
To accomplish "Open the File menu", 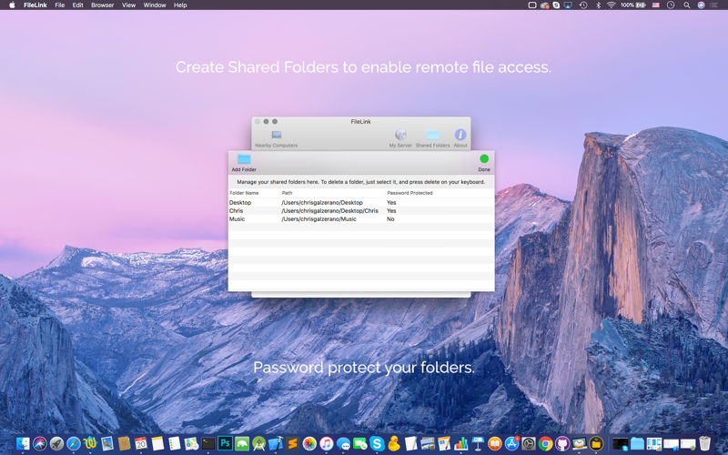I will pyautogui.click(x=59, y=5).
